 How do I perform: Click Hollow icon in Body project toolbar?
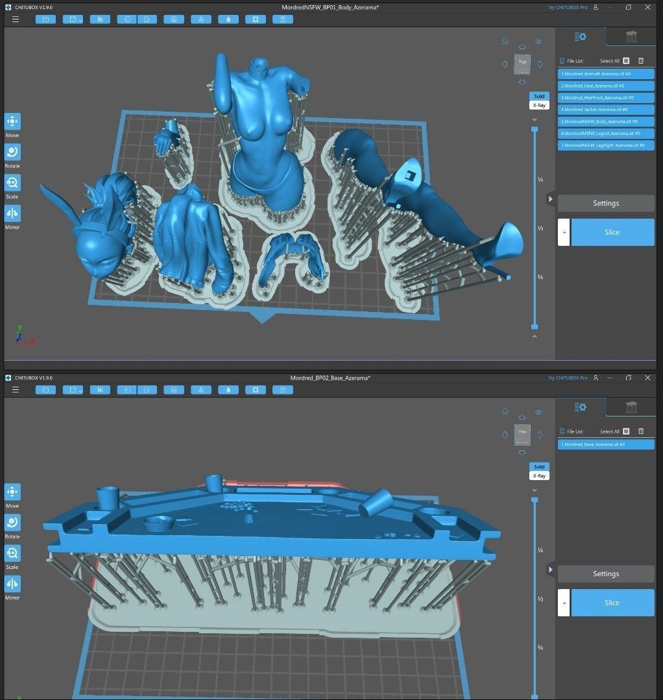click(x=228, y=19)
